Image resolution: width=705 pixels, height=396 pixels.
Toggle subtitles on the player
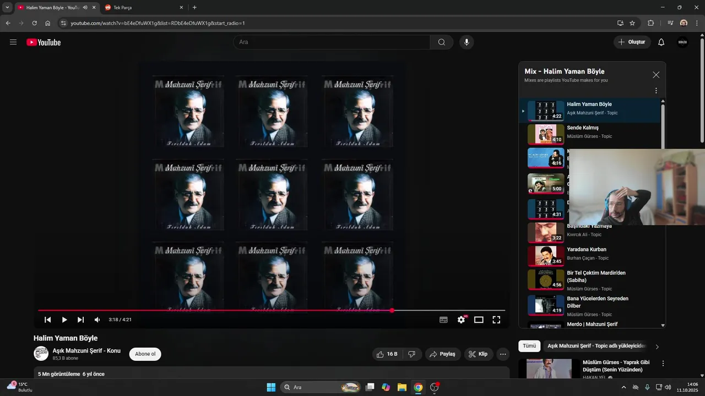[x=443, y=320]
